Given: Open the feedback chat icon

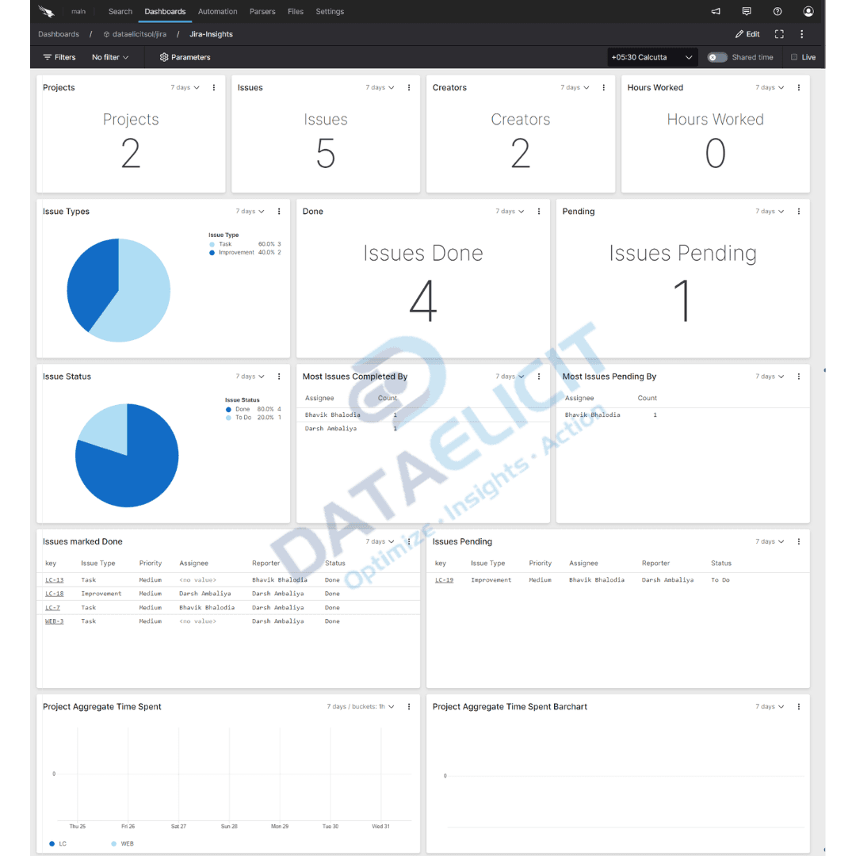Looking at the screenshot, I should click(x=746, y=11).
